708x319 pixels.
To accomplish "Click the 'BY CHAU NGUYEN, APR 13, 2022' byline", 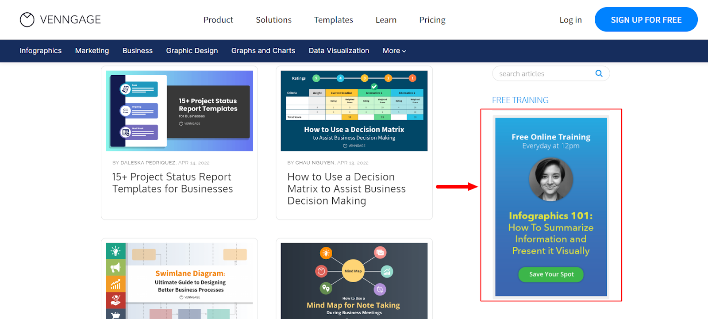I will point(328,163).
